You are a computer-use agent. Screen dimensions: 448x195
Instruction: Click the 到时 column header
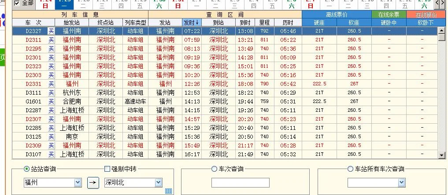pyautogui.click(x=245, y=22)
